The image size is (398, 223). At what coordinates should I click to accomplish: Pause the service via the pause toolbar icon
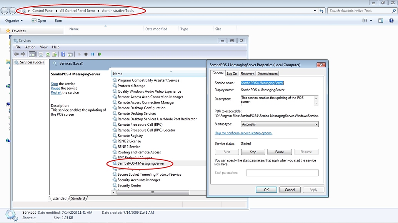pyautogui.click(x=93, y=54)
